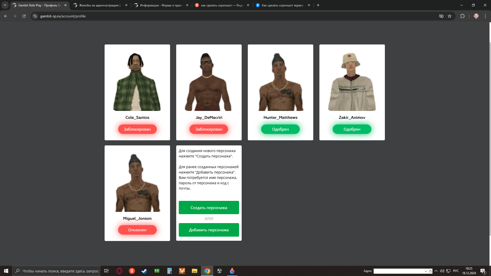
Task: Show hidden system tray icons
Action: pos(436,271)
